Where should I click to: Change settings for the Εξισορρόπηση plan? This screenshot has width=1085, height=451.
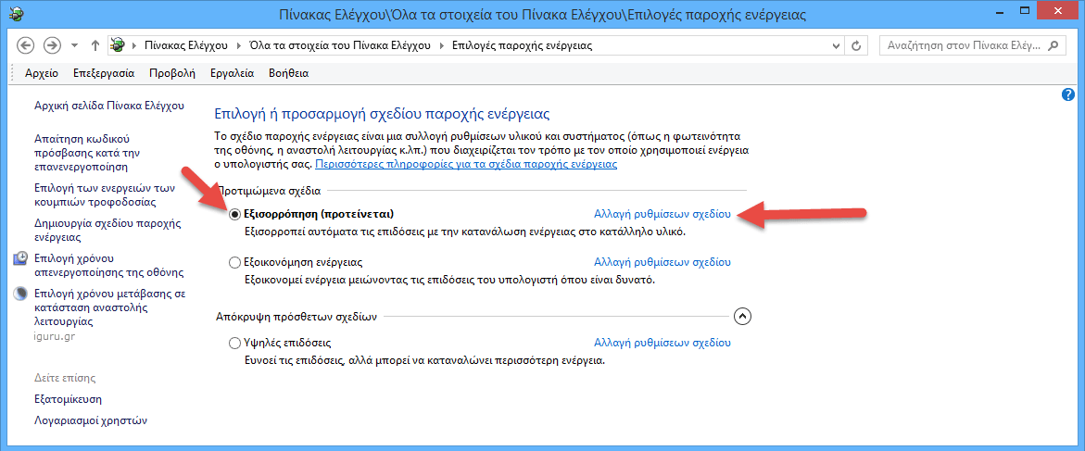[662, 215]
